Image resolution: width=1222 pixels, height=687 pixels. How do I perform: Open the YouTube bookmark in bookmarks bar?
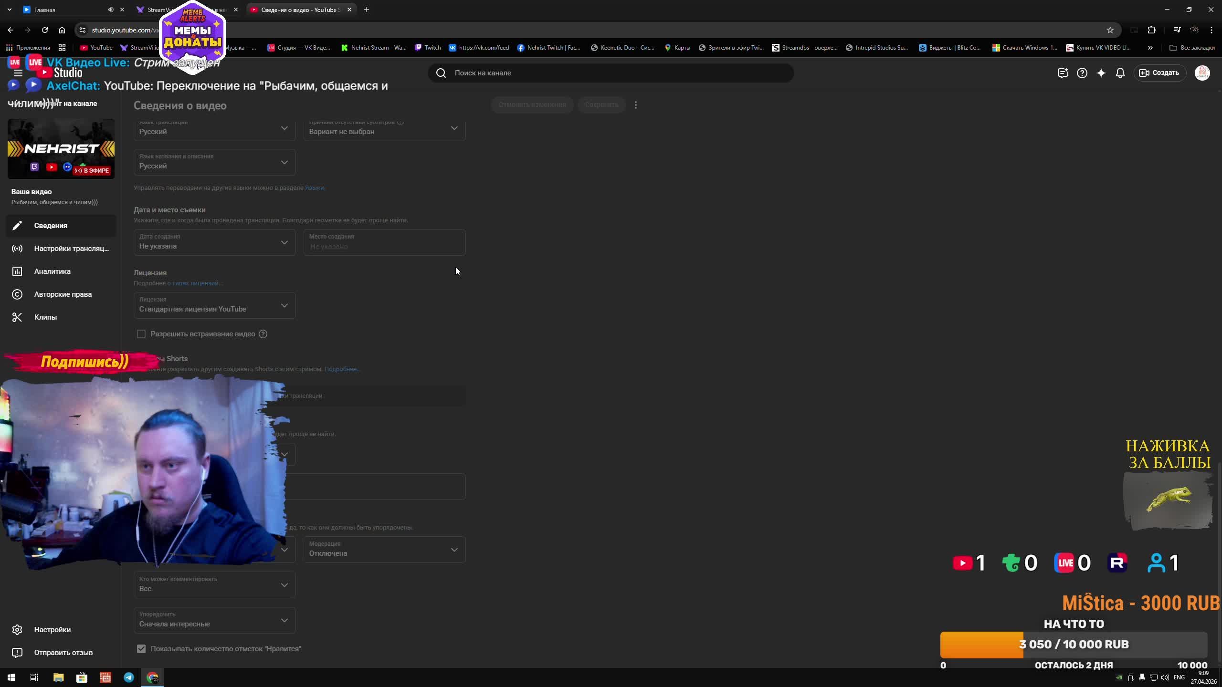(x=96, y=48)
